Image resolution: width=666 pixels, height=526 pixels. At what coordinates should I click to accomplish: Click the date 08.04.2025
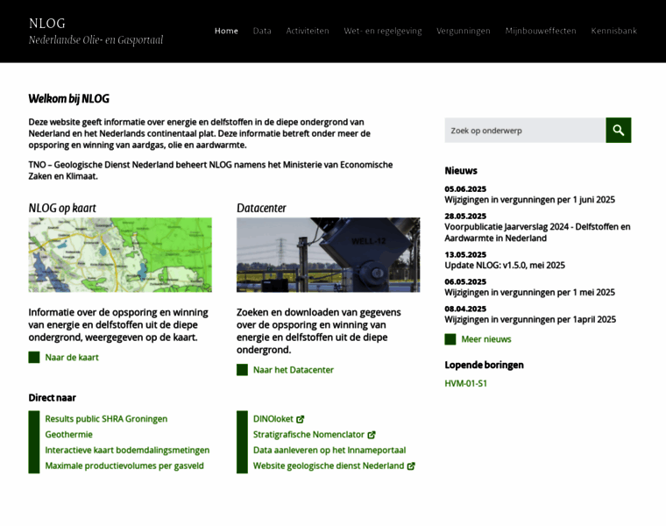pyautogui.click(x=465, y=309)
